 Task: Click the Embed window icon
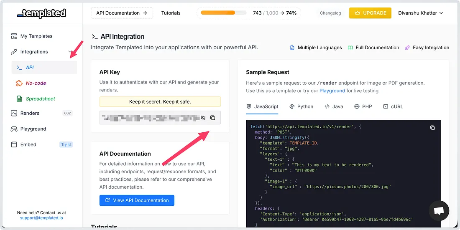(x=14, y=144)
